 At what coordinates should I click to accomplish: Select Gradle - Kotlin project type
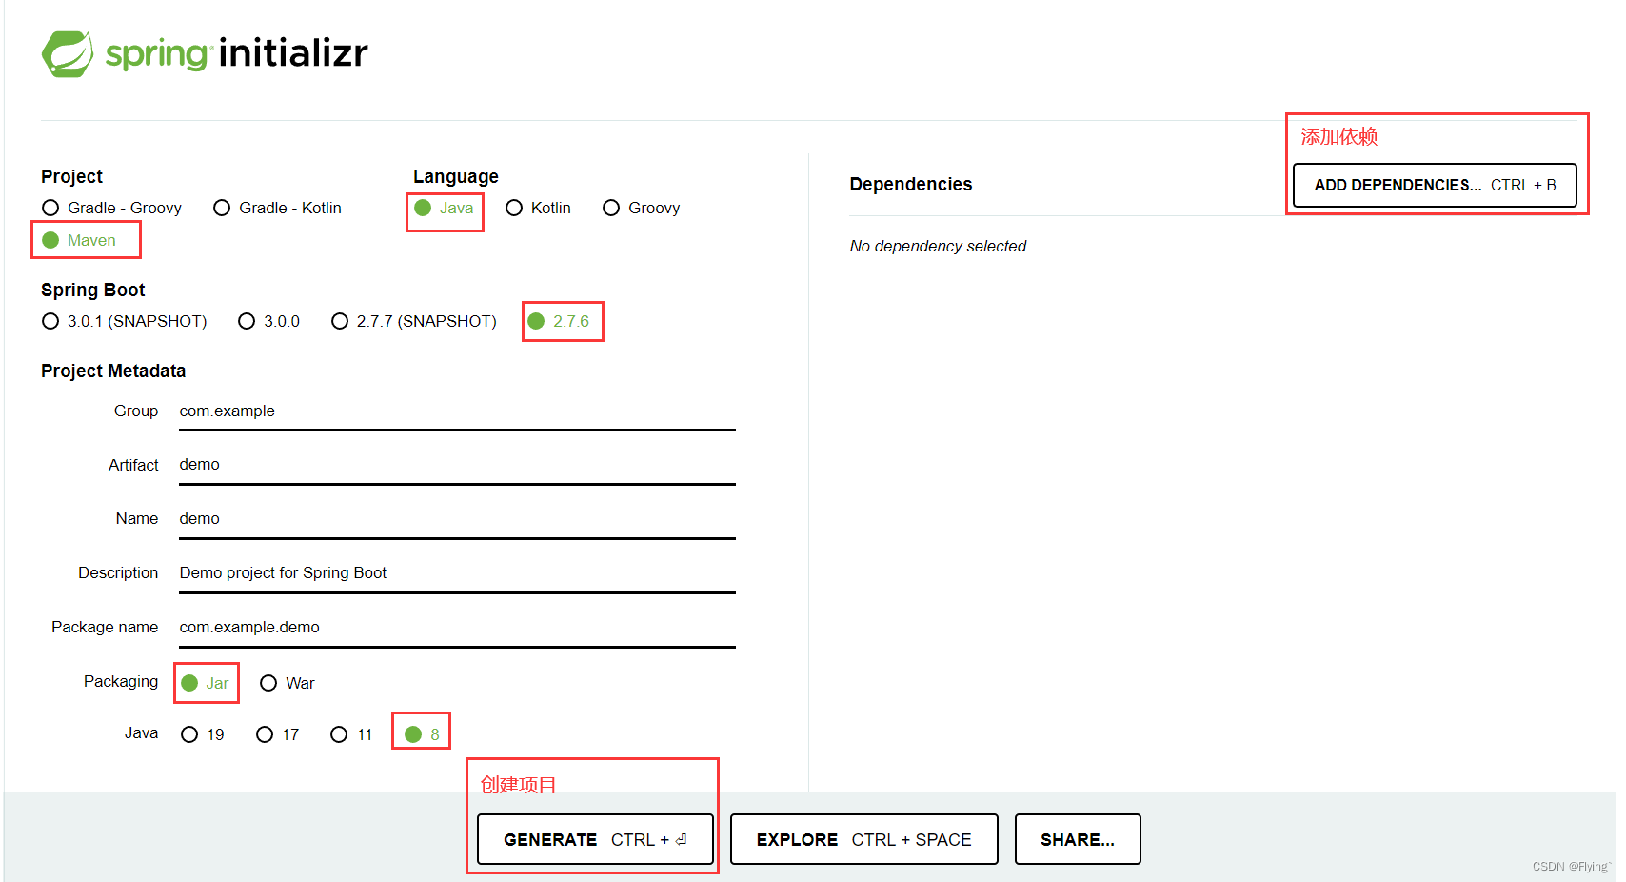277,208
